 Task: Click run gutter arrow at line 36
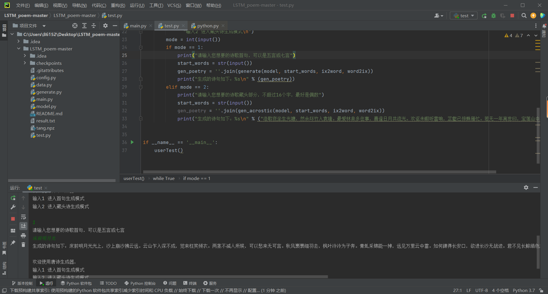132,142
